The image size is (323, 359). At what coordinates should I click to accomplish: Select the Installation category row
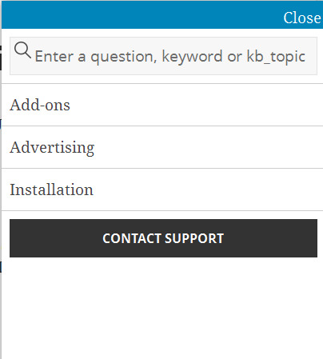[162, 189]
